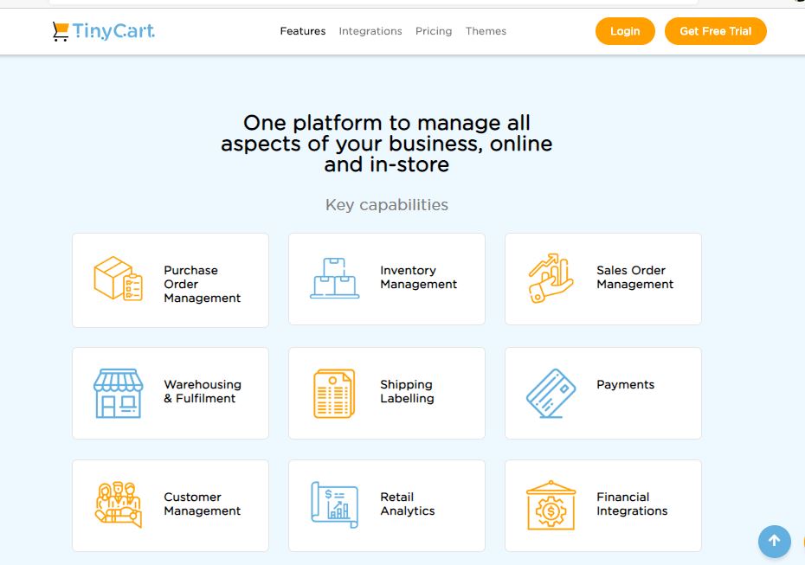This screenshot has width=805, height=565.
Task: Navigate to the Pricing page
Action: [434, 31]
